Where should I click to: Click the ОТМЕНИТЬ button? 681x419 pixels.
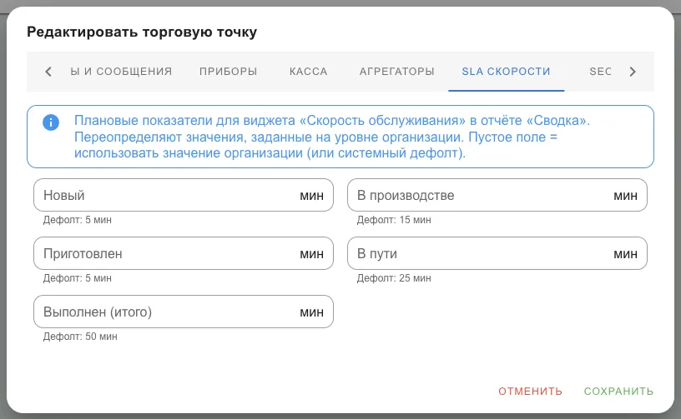[530, 392]
